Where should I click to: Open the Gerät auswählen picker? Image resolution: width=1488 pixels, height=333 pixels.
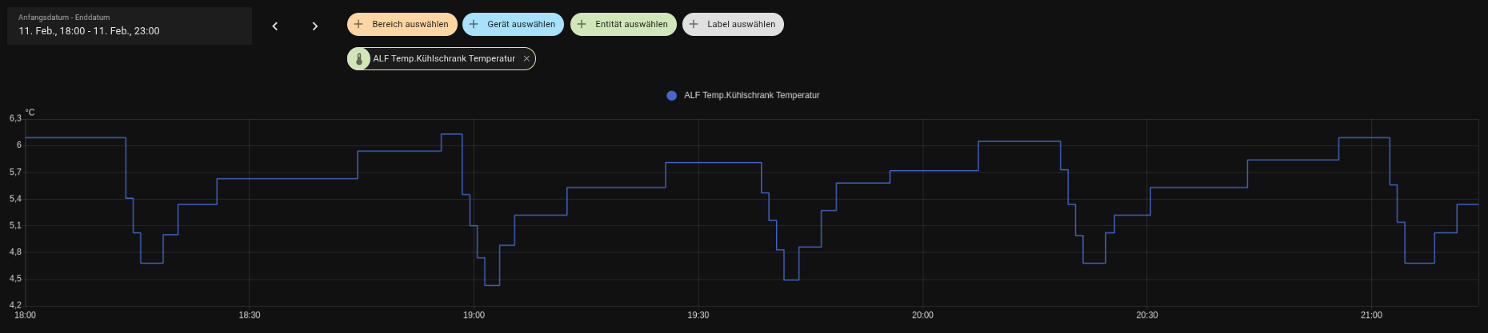click(x=521, y=25)
